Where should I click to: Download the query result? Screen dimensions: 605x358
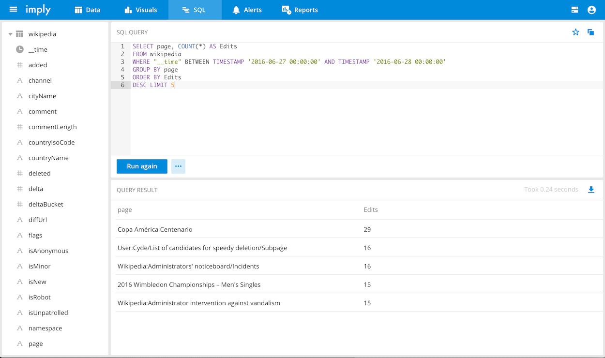click(591, 190)
